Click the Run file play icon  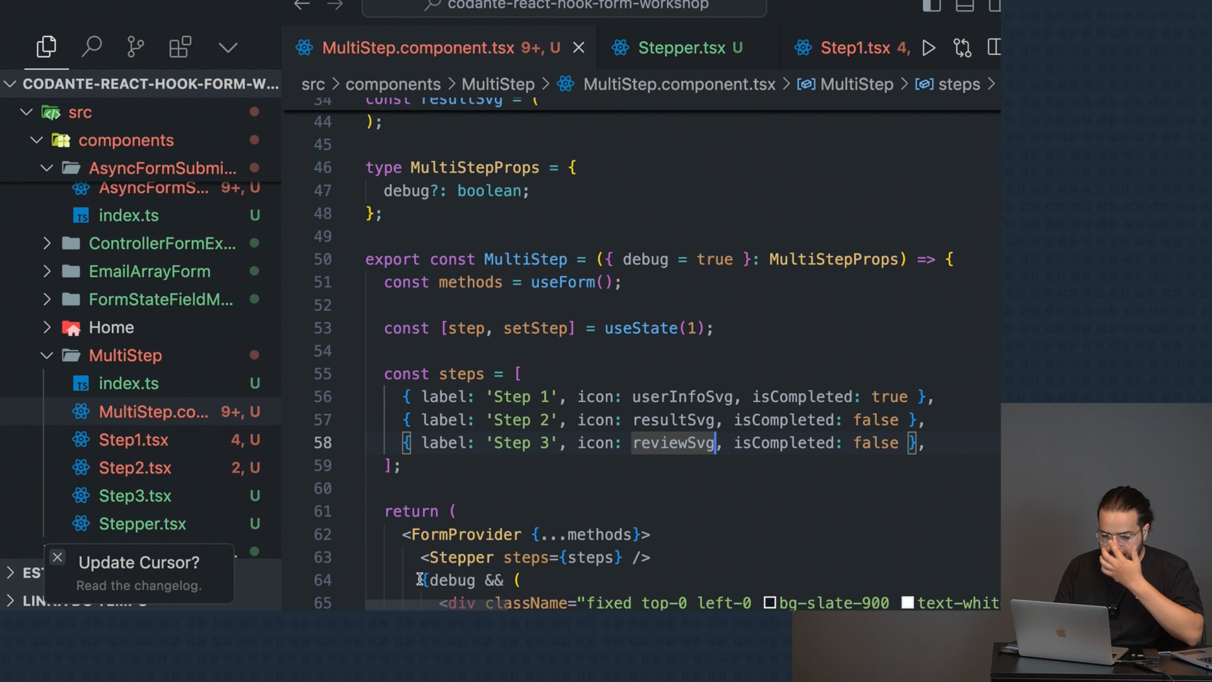coord(928,48)
